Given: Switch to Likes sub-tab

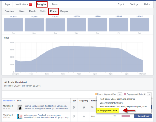Looking at the screenshot, I should pos(22,11).
